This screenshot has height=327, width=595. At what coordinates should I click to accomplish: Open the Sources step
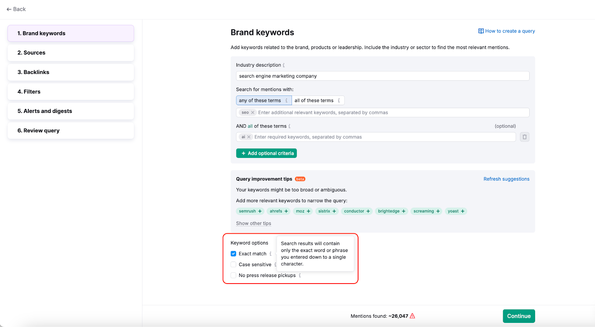tap(71, 53)
